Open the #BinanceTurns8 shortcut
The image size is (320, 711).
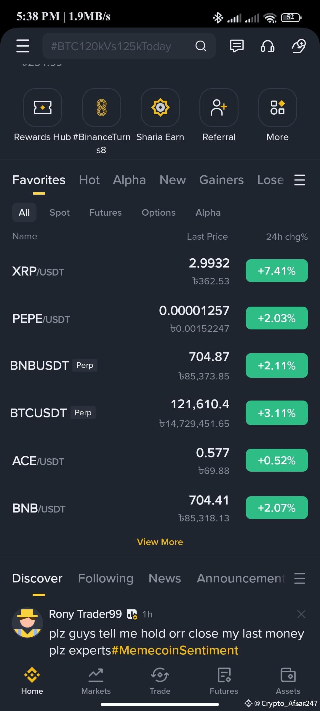[x=101, y=108]
